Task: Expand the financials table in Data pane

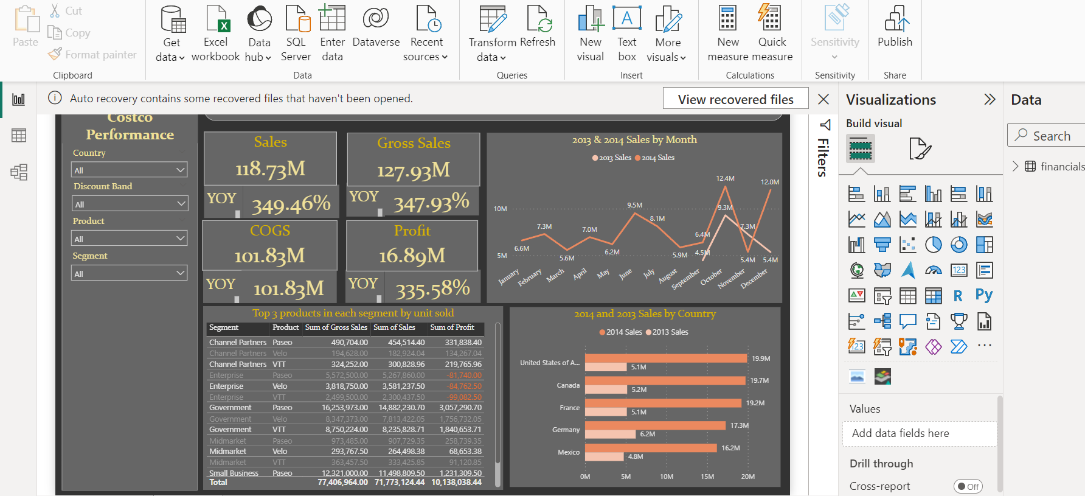Action: [1015, 166]
